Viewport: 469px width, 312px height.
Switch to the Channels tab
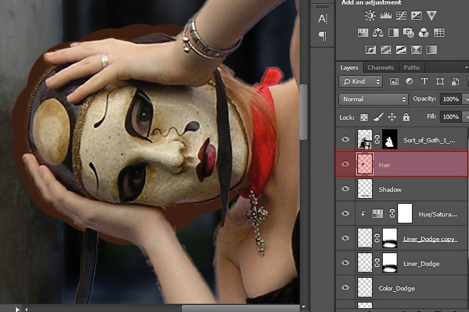point(380,68)
